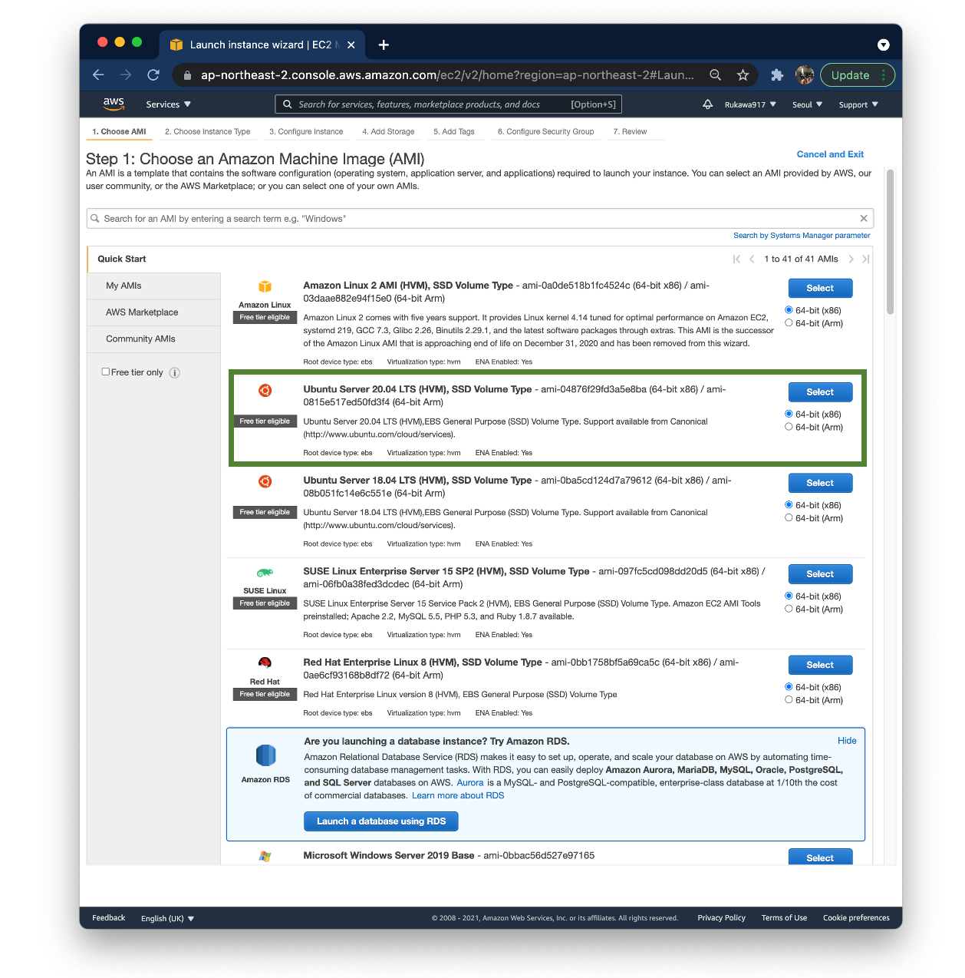Expand the Rukawa917 account menu
This screenshot has width=965, height=978.
(x=750, y=104)
